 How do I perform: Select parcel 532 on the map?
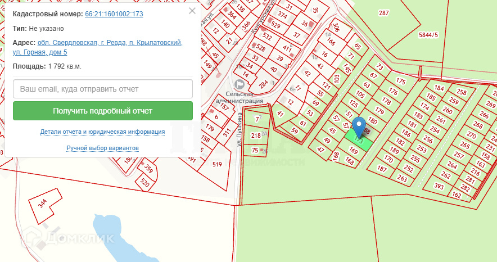click(267, 37)
